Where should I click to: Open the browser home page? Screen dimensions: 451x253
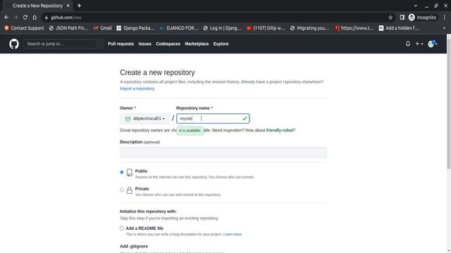point(35,18)
